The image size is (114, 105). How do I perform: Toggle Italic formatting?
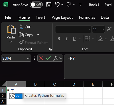tap(66, 39)
